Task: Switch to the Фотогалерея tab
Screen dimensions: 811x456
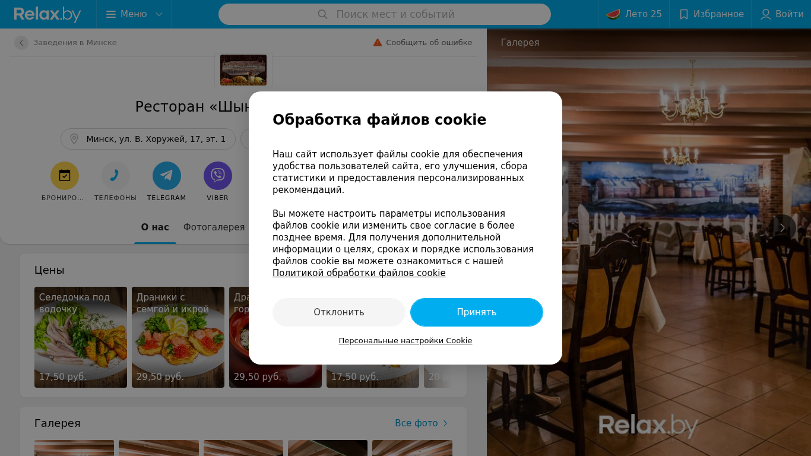Action: pos(214,227)
